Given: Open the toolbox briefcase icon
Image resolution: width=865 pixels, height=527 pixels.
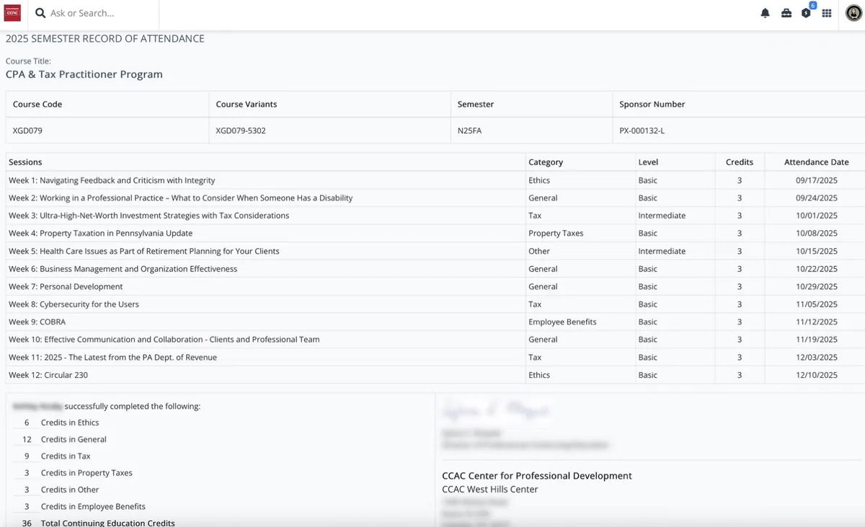Looking at the screenshot, I should (x=786, y=14).
